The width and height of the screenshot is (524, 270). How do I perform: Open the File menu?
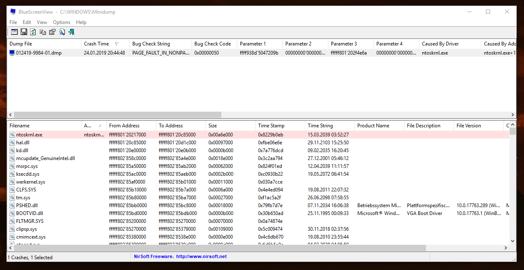click(13, 22)
